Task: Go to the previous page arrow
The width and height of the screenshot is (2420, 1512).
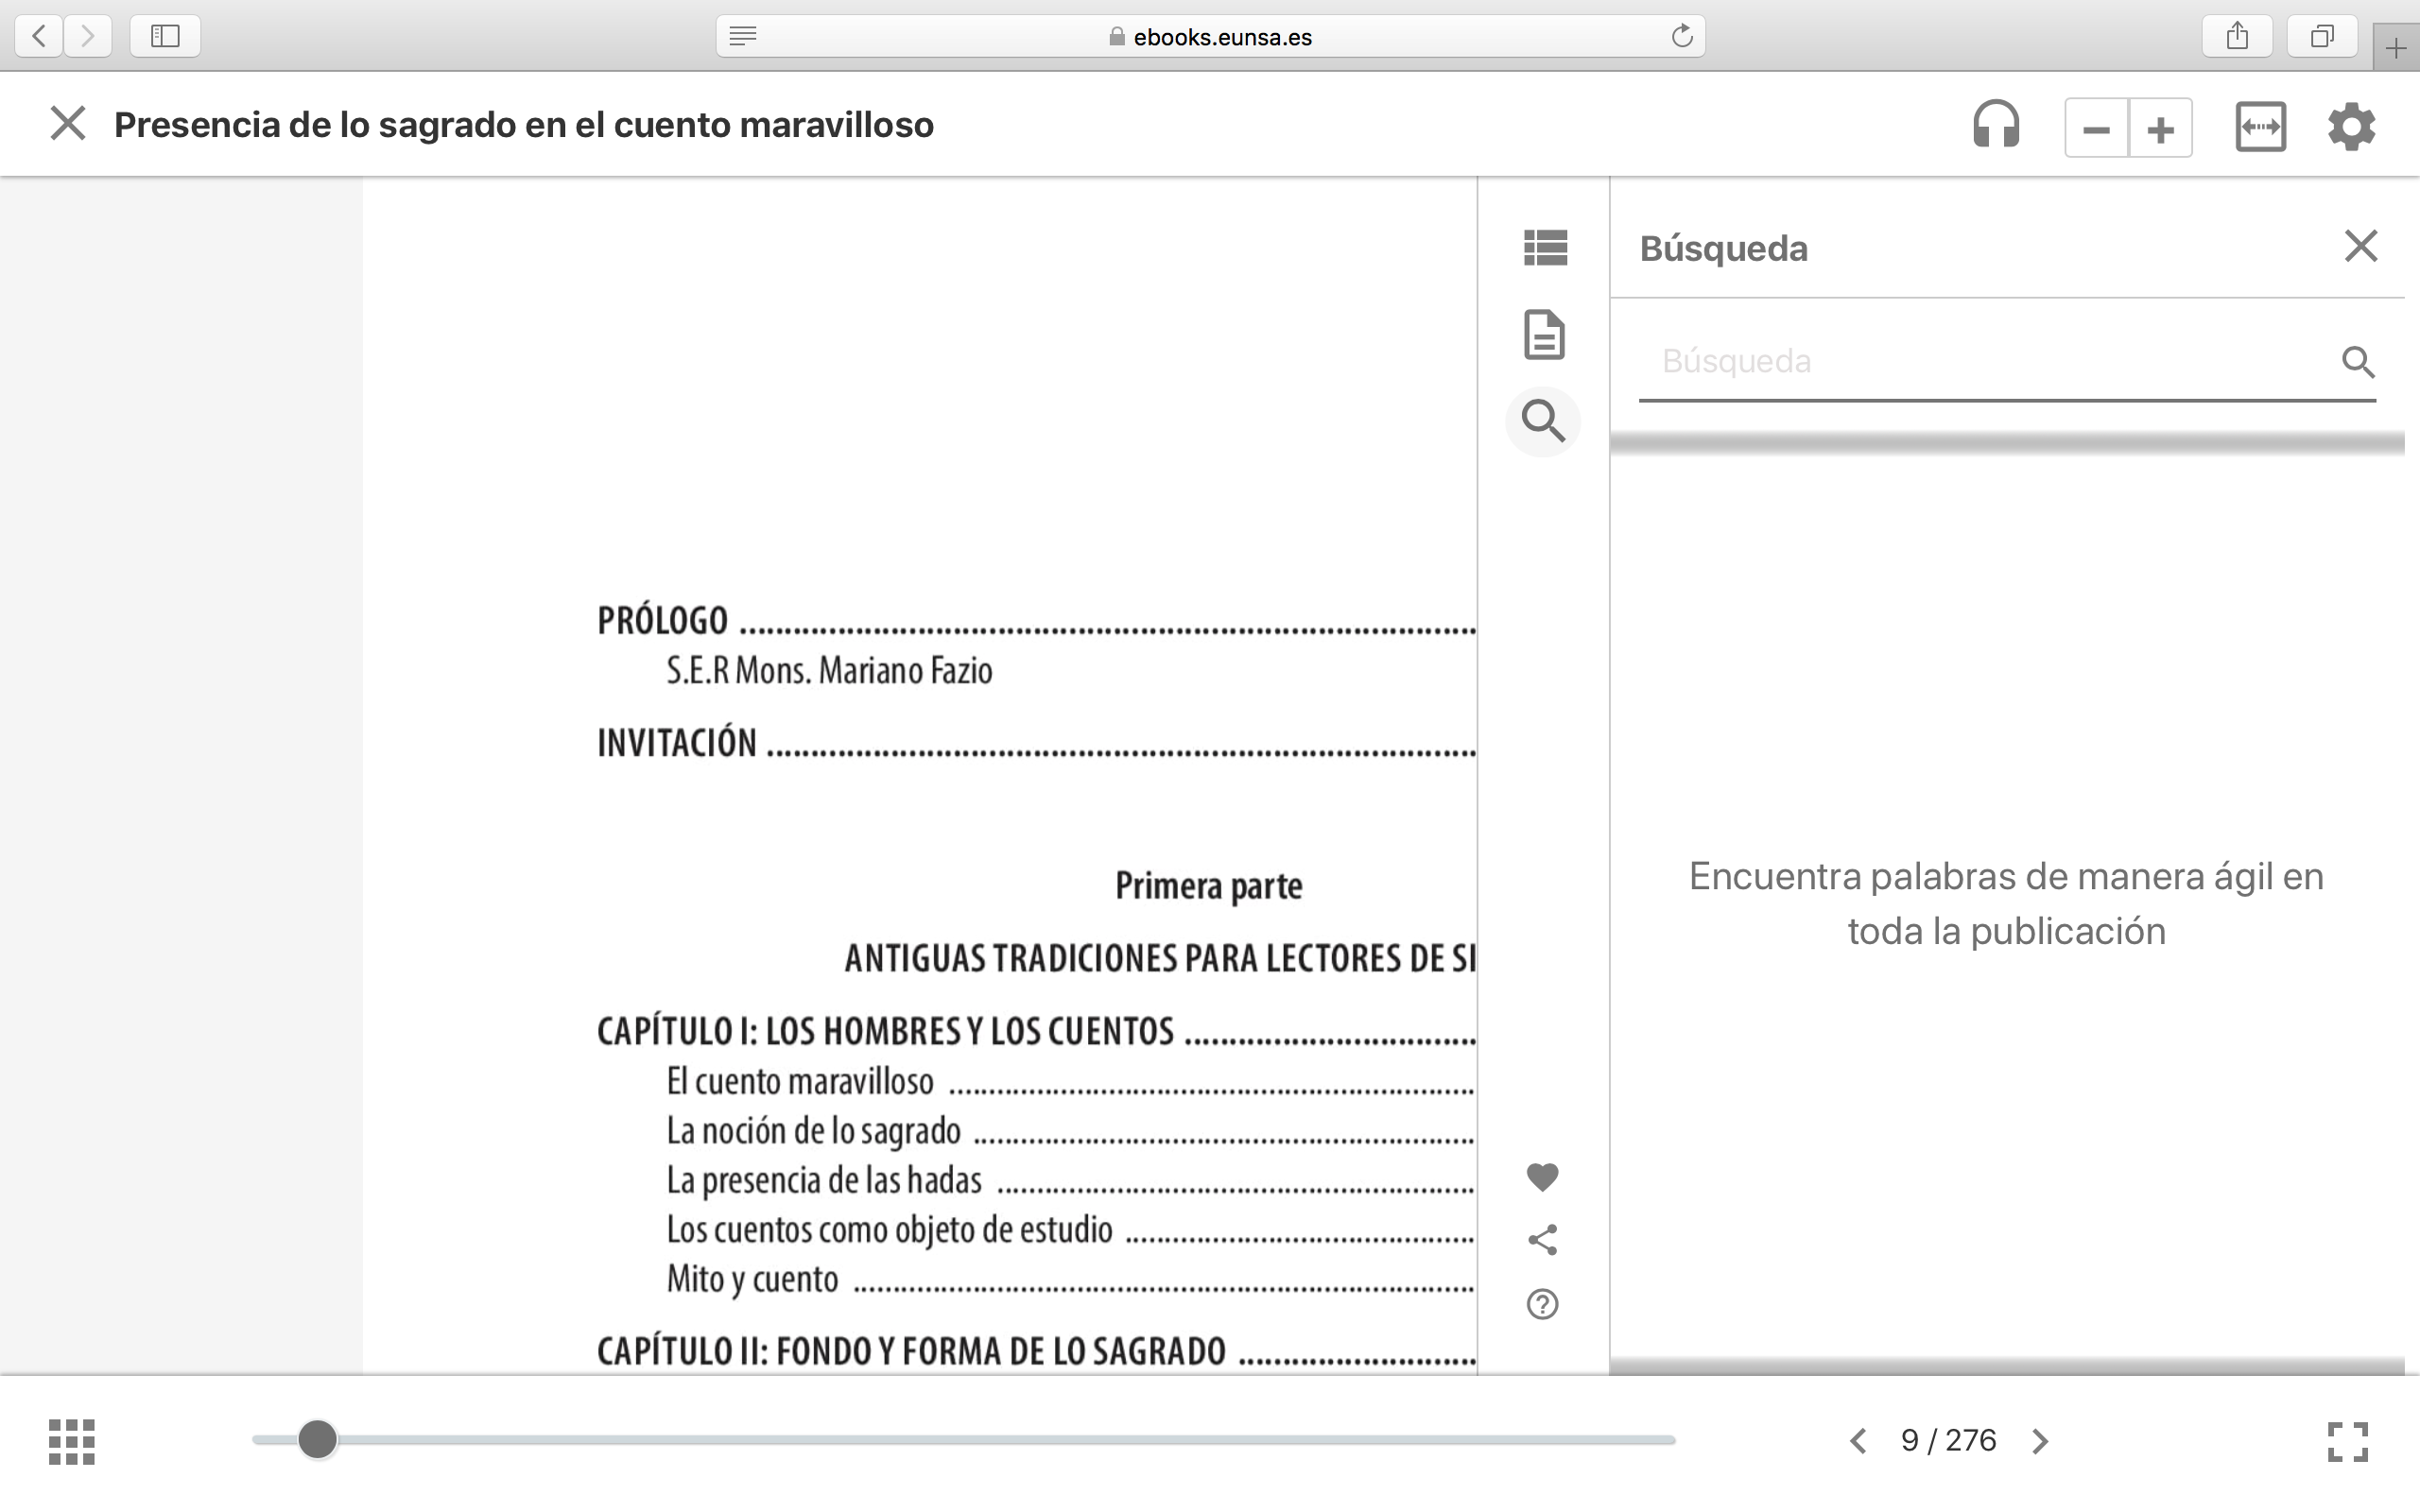Action: pos(1858,1441)
